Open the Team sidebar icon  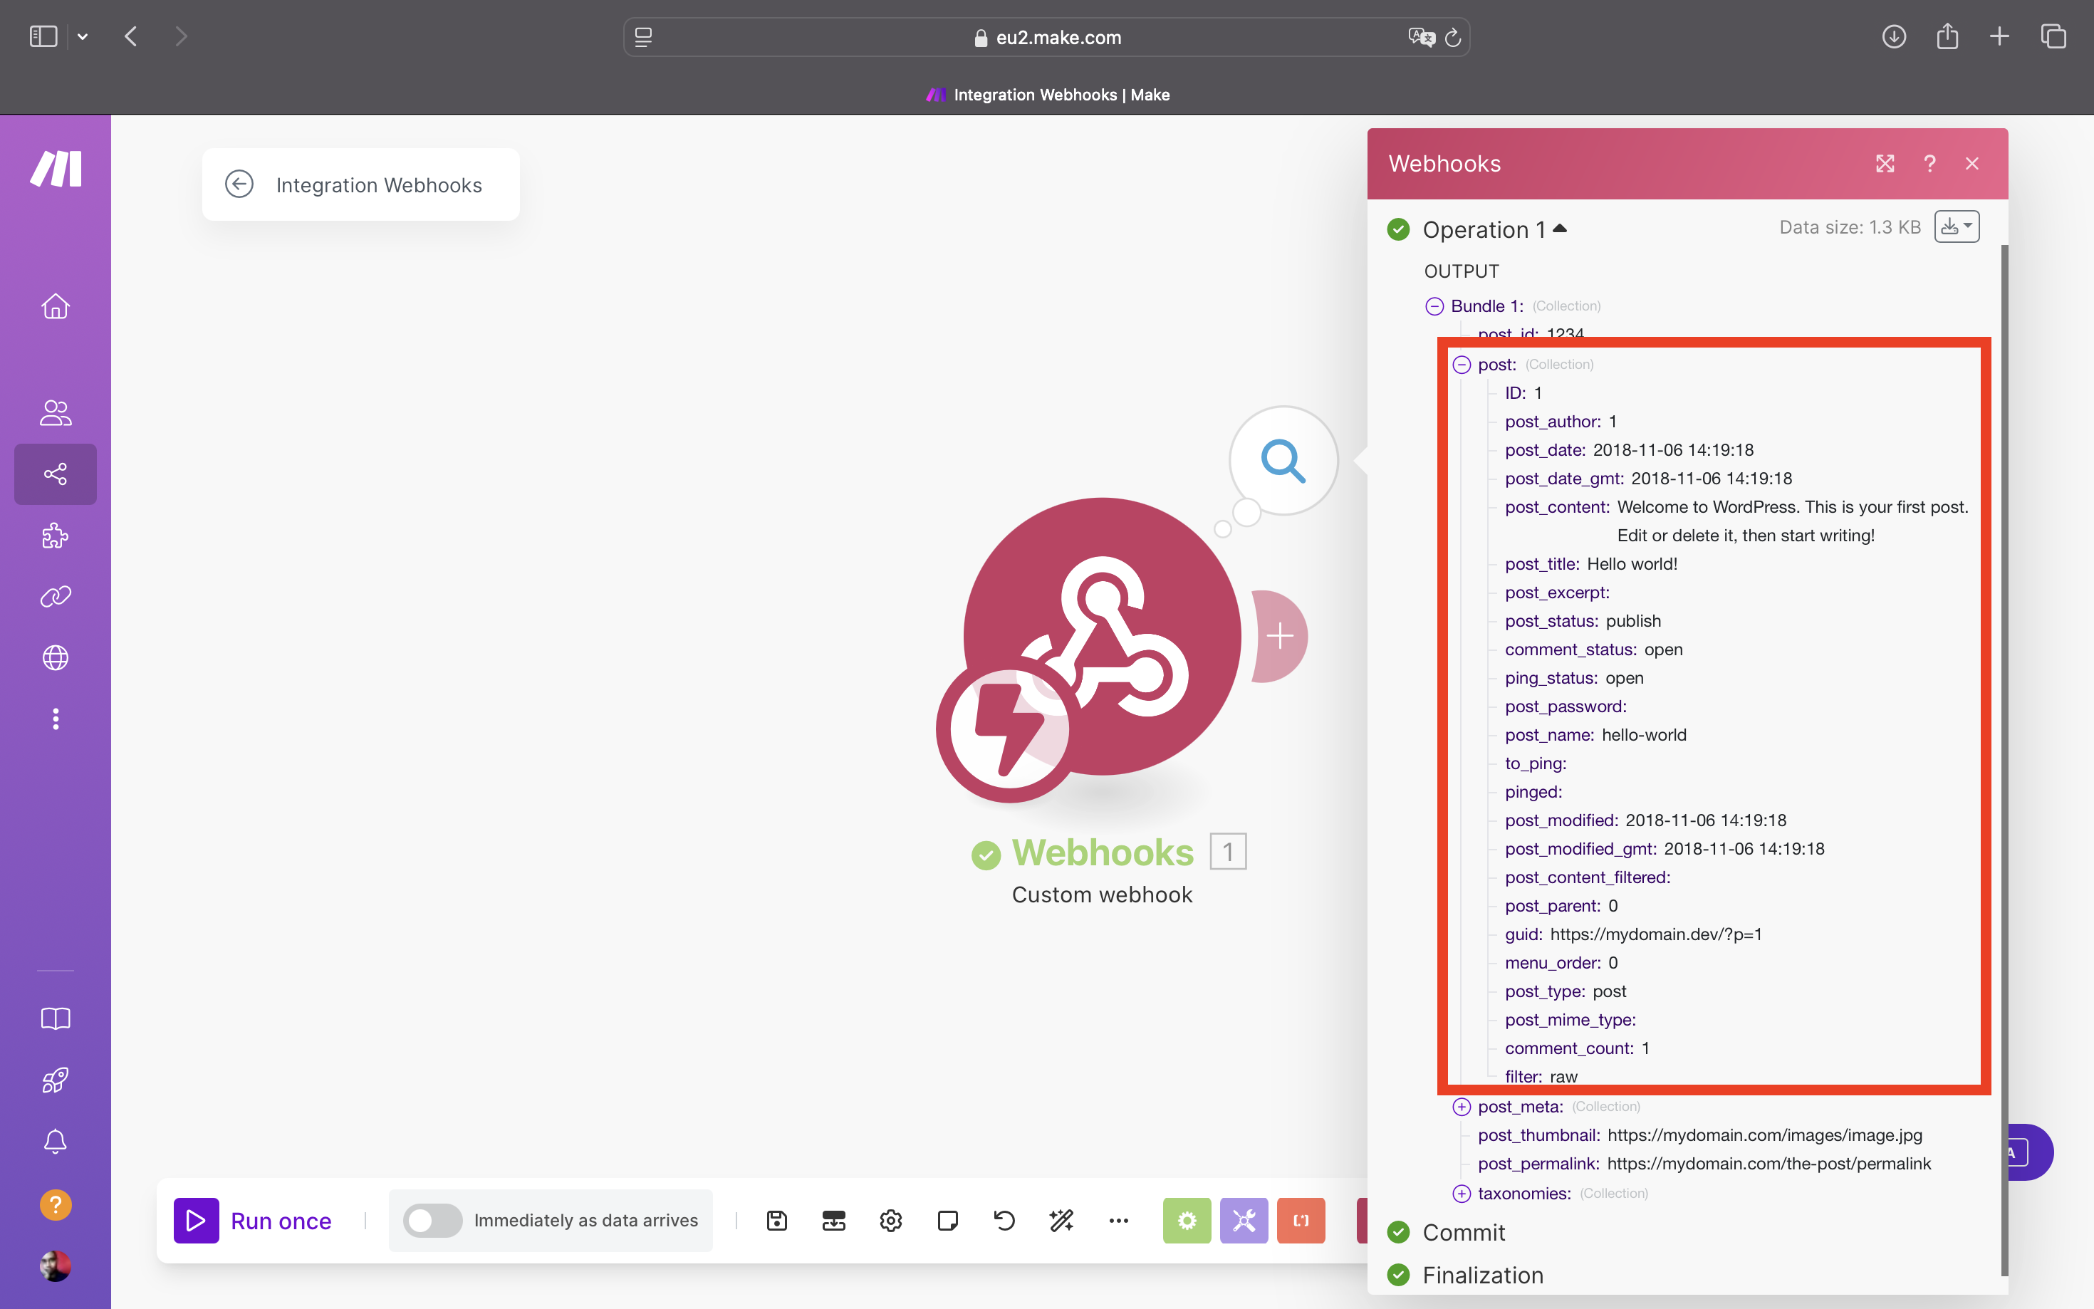[x=56, y=413]
